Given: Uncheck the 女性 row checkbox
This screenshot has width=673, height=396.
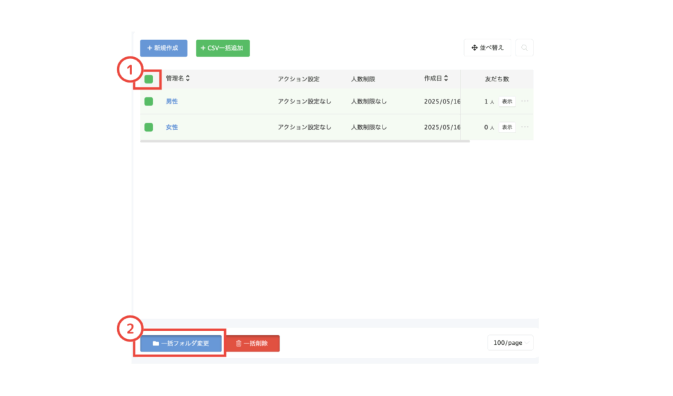Looking at the screenshot, I should [149, 127].
